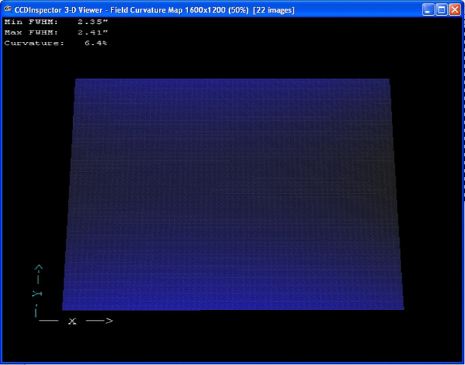Select the 'Max FWHM: 2.41"' readout
Screen dimensions: 465x365
click(56, 33)
